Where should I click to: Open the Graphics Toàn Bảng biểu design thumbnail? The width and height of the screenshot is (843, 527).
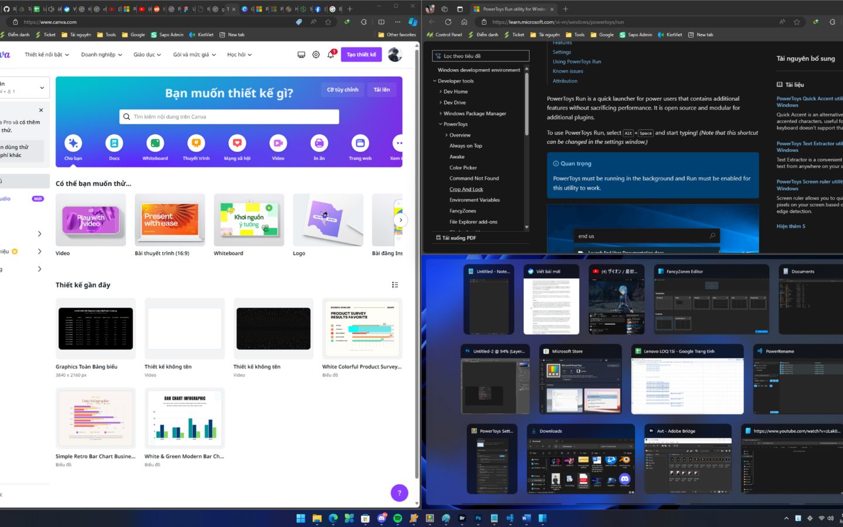tap(95, 329)
